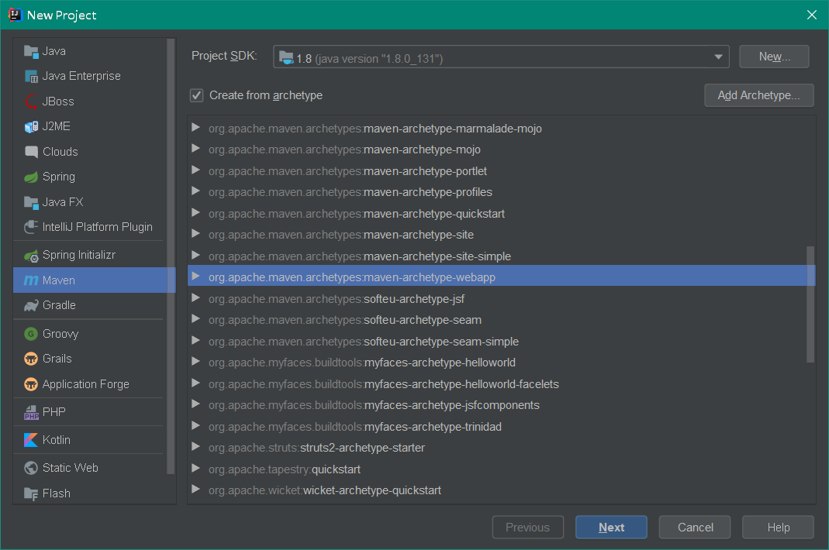Click the Gradle elephant icon
This screenshot has height=550, width=829.
[x=31, y=306]
